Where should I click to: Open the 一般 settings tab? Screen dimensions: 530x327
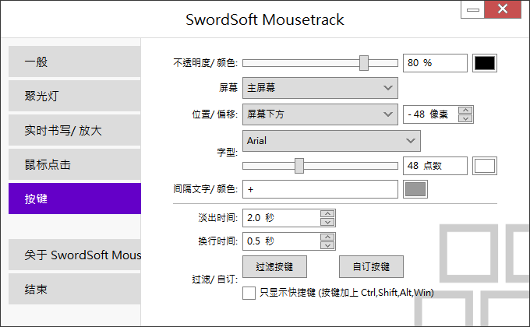[x=74, y=62]
